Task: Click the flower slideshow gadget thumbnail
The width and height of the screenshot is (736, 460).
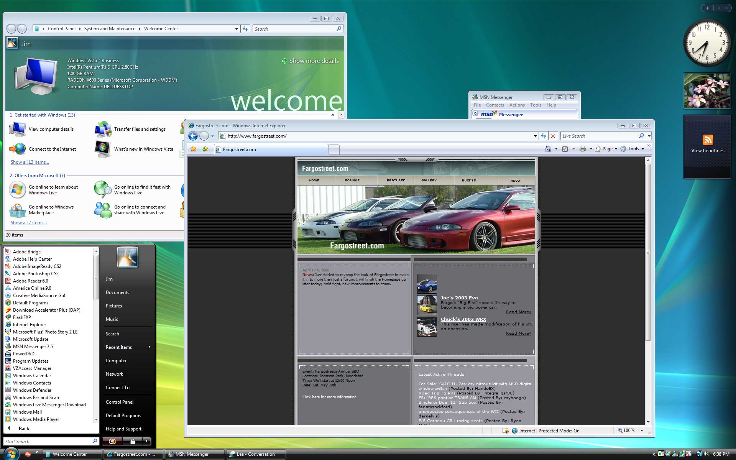Action: pos(707,91)
